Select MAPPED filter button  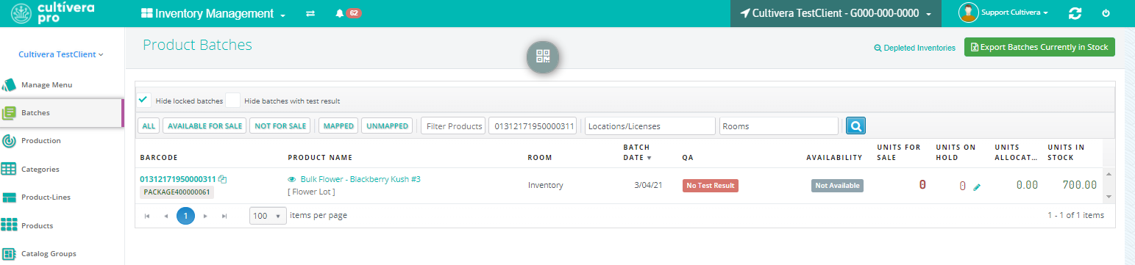pyautogui.click(x=338, y=126)
